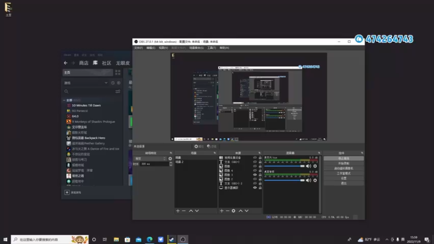Screen dimensions: 434x244
Task: Remove the selected source with the minus icon
Action: click(227, 211)
